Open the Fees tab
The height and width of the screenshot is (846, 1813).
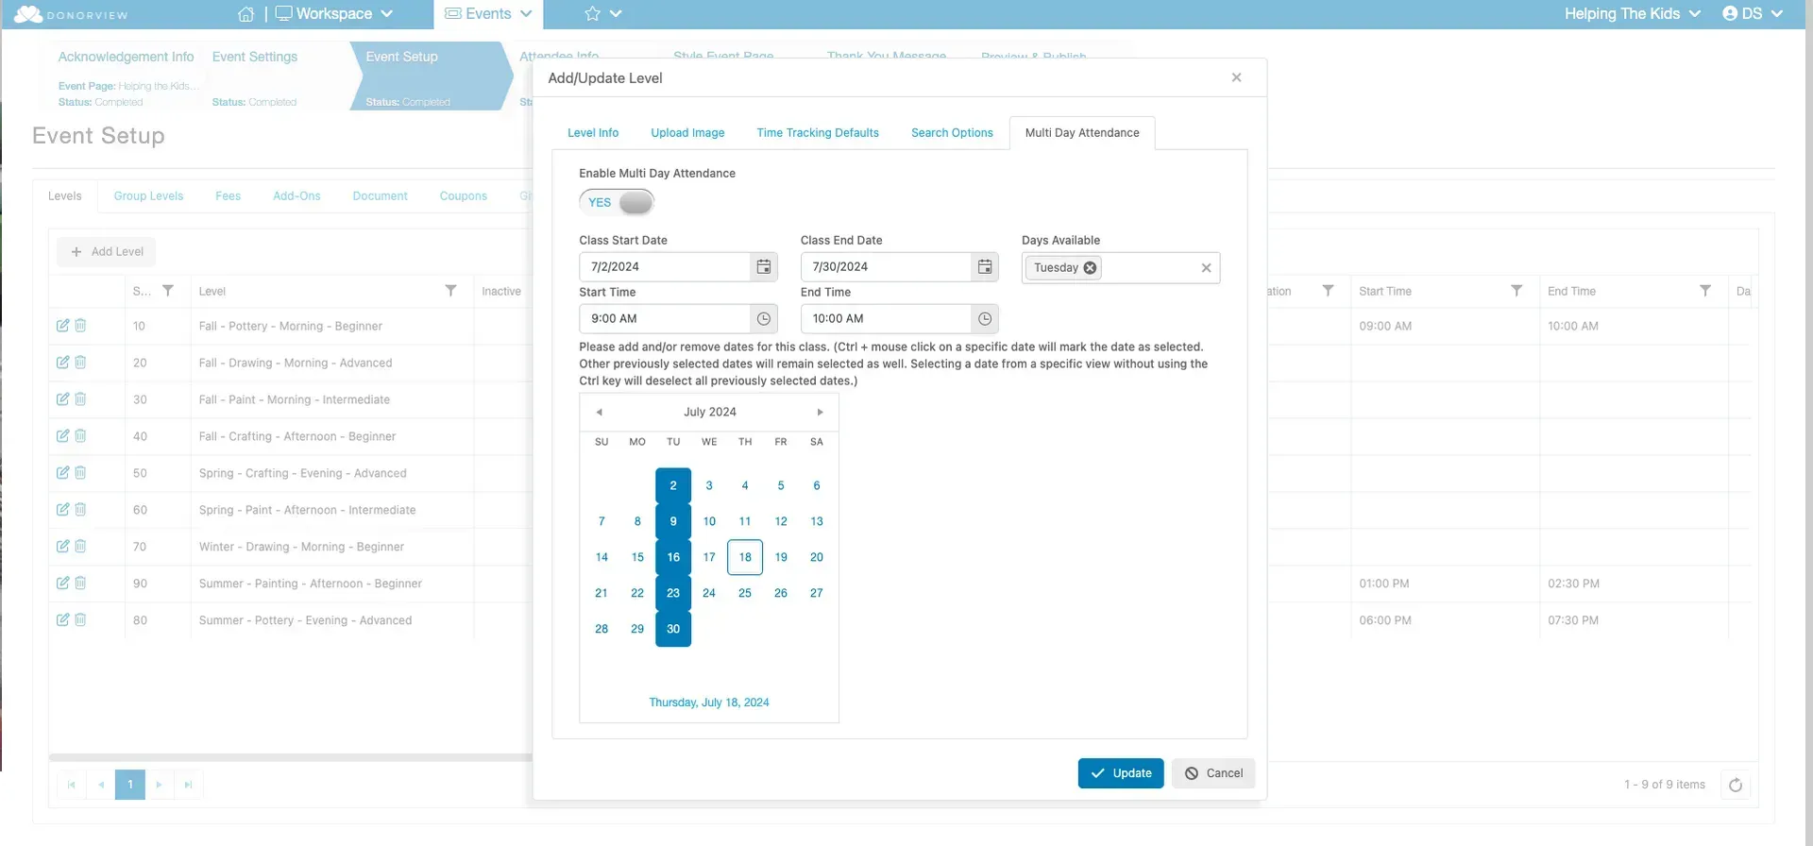228,196
